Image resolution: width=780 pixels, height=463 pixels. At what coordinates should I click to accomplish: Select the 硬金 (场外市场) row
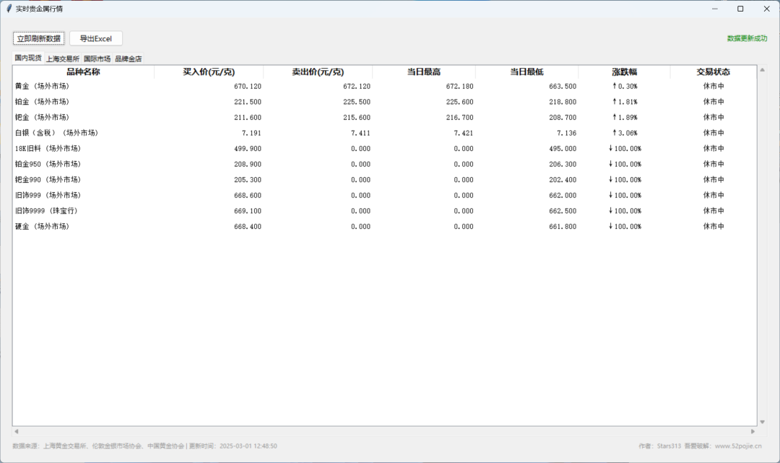click(x=384, y=226)
